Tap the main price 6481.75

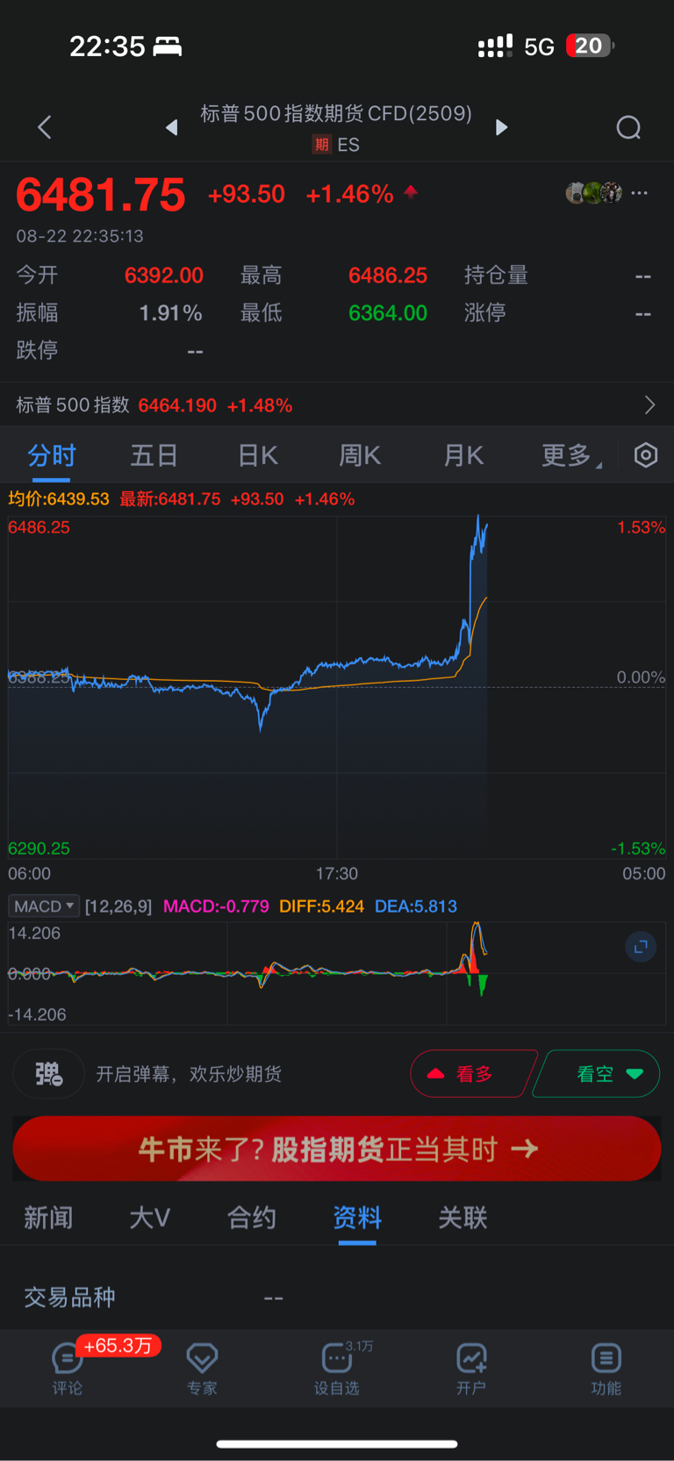click(x=101, y=194)
